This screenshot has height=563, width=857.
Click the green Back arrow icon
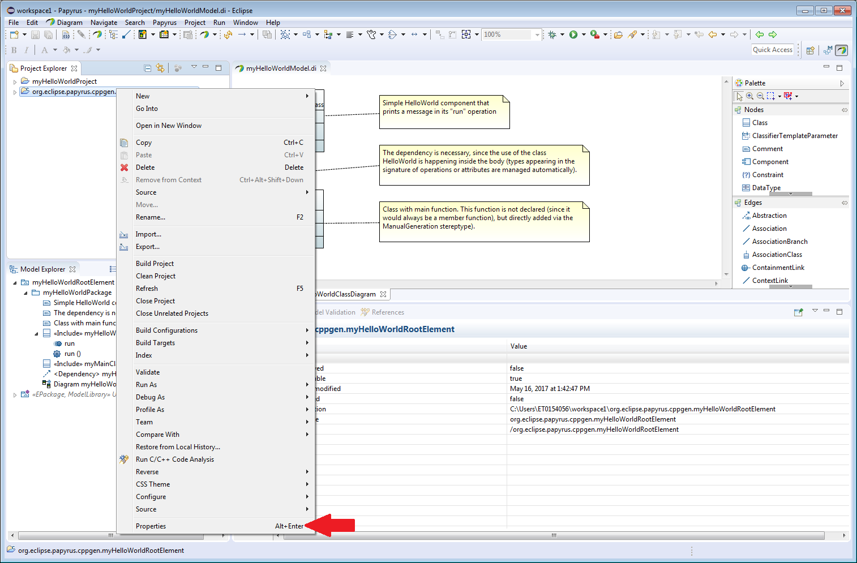pos(760,35)
